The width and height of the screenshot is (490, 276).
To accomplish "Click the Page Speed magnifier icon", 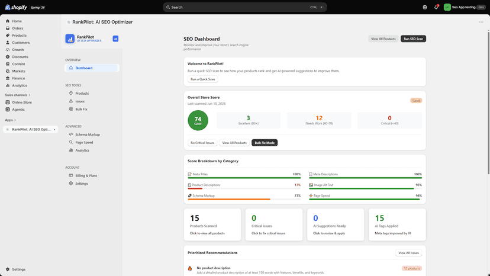I will [71, 142].
